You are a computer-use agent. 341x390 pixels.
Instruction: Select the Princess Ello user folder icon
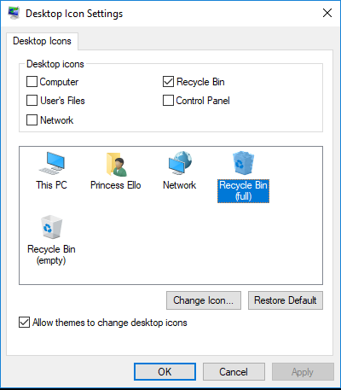click(x=116, y=164)
